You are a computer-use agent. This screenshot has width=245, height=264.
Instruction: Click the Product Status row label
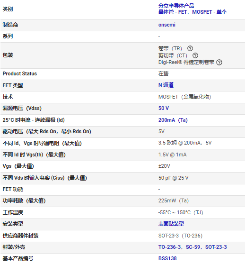(x=20, y=73)
